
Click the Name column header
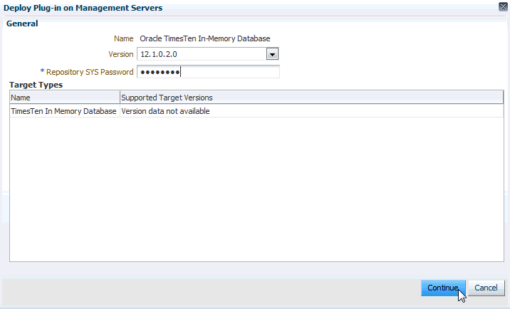[x=65, y=98]
